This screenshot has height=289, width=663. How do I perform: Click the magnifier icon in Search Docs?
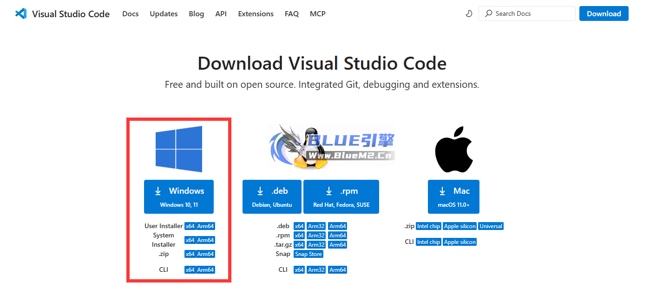tap(488, 13)
